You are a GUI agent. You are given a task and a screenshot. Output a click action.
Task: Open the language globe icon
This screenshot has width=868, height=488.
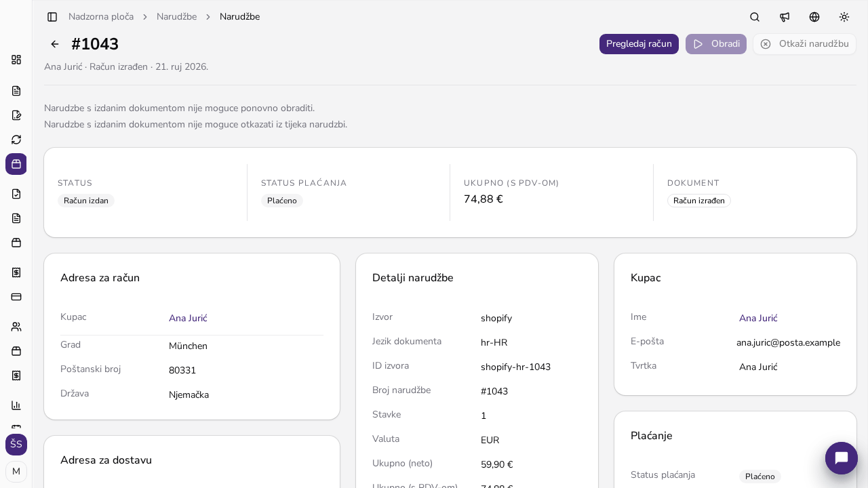coord(814,17)
